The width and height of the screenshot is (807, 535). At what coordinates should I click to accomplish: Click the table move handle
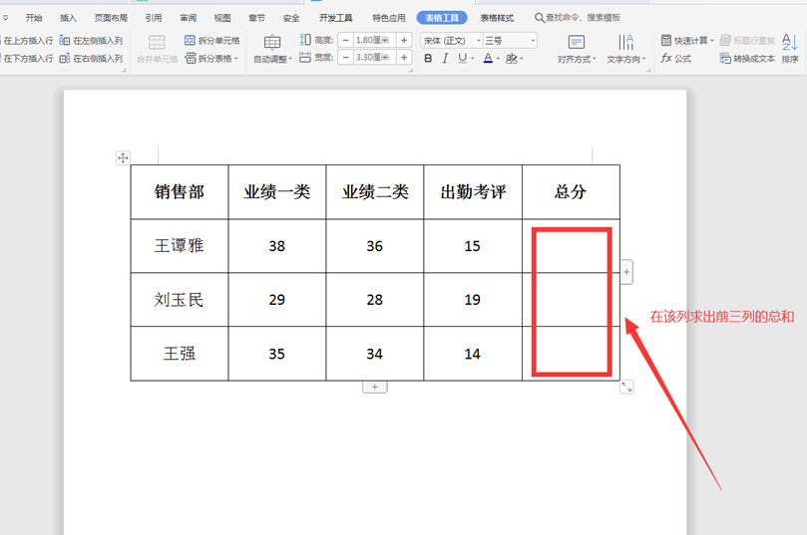coord(123,157)
